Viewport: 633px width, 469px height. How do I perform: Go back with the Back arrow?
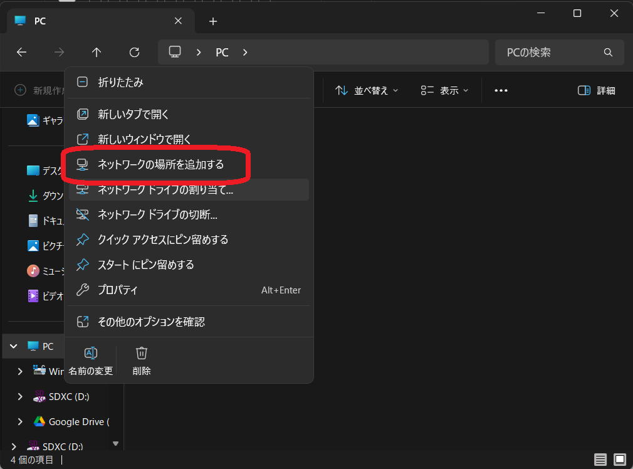coord(22,53)
